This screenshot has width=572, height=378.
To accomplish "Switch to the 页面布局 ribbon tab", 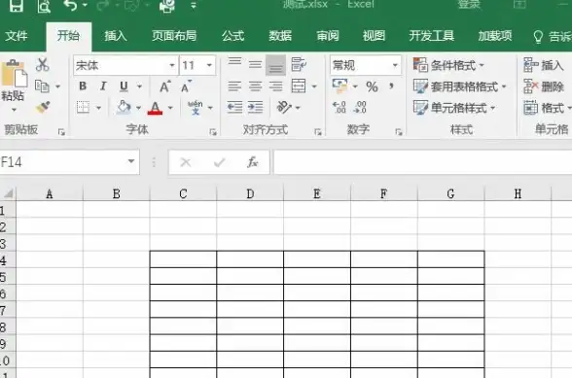I will click(174, 36).
